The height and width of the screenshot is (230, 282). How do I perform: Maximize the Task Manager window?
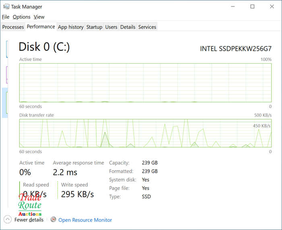click(x=252, y=7)
